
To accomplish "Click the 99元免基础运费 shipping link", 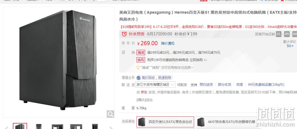I will (x=266, y=85).
